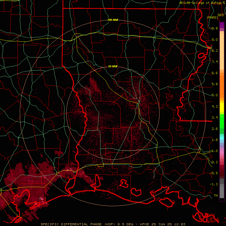Pick the cyan band on the color scale
This screenshot has height=226, width=226.
(x=222, y=138)
